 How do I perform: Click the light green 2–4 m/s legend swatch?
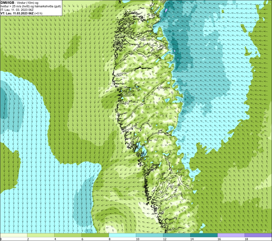41,235
